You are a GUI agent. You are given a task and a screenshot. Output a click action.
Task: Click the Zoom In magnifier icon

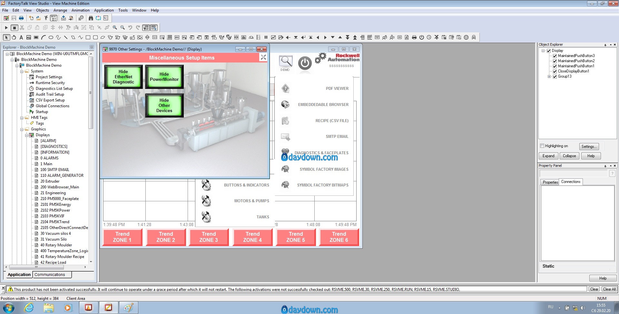pyautogui.click(x=115, y=28)
